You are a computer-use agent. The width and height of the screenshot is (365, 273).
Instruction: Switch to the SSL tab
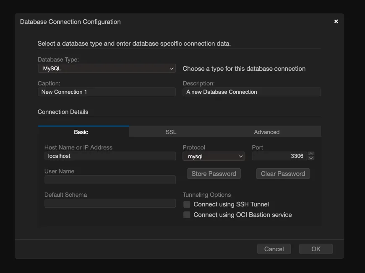click(171, 132)
